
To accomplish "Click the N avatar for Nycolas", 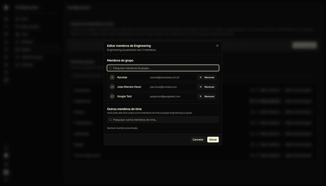I will pyautogui.click(x=112, y=77).
